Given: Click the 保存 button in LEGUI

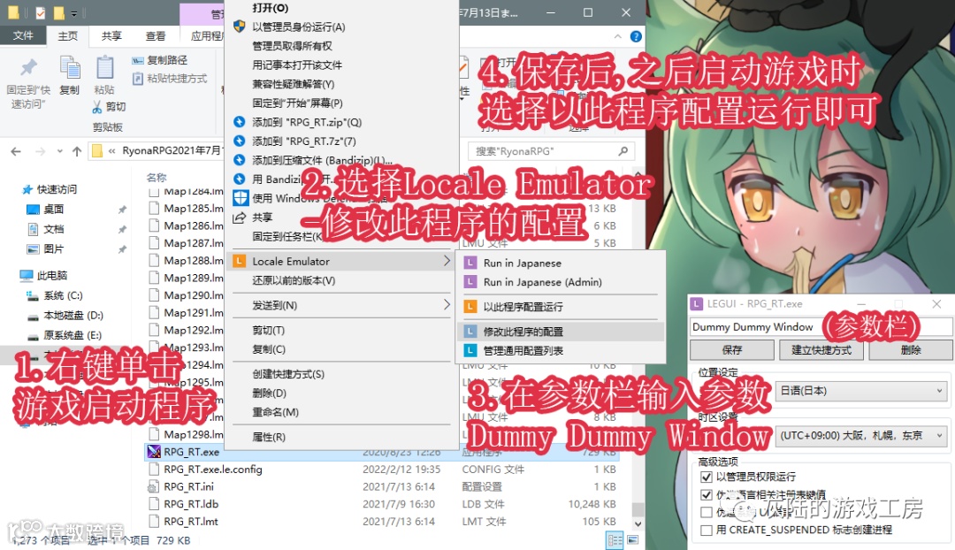Looking at the screenshot, I should click(x=731, y=349).
